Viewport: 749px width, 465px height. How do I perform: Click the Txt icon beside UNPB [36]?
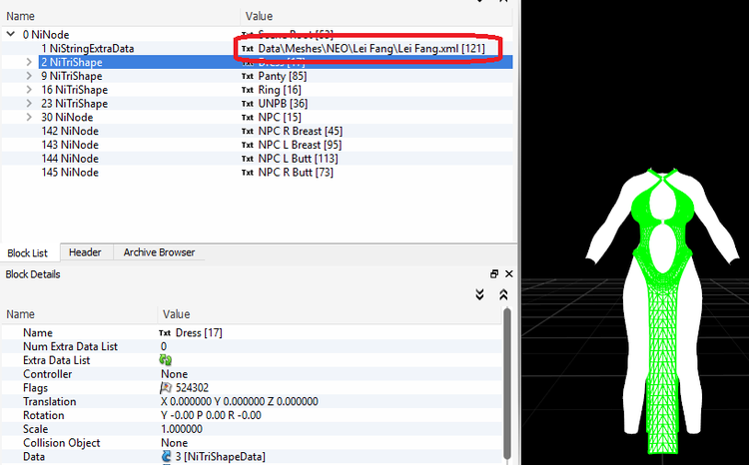tap(248, 104)
